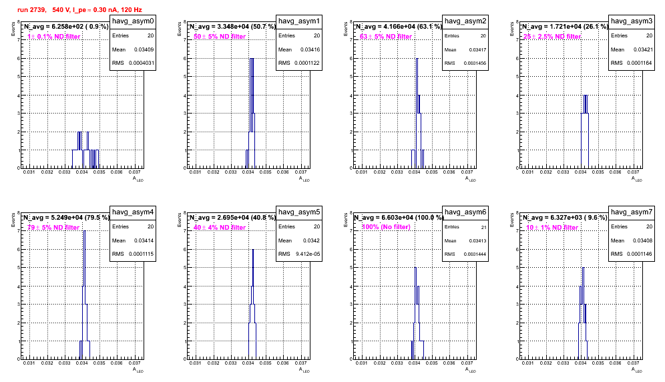
Task: Click the magenta 40± 4% ND filter label
Action: tap(220, 228)
